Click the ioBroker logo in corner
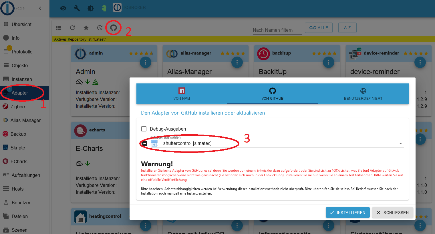Screen dimensions: 435x234 (7, 8)
